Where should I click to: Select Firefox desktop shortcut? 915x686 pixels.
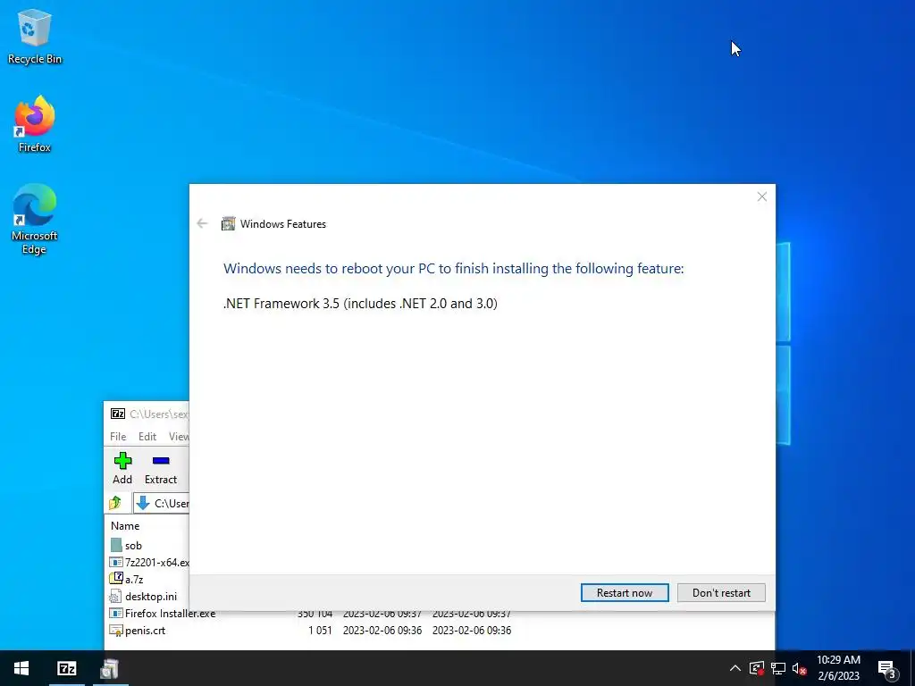35,123
